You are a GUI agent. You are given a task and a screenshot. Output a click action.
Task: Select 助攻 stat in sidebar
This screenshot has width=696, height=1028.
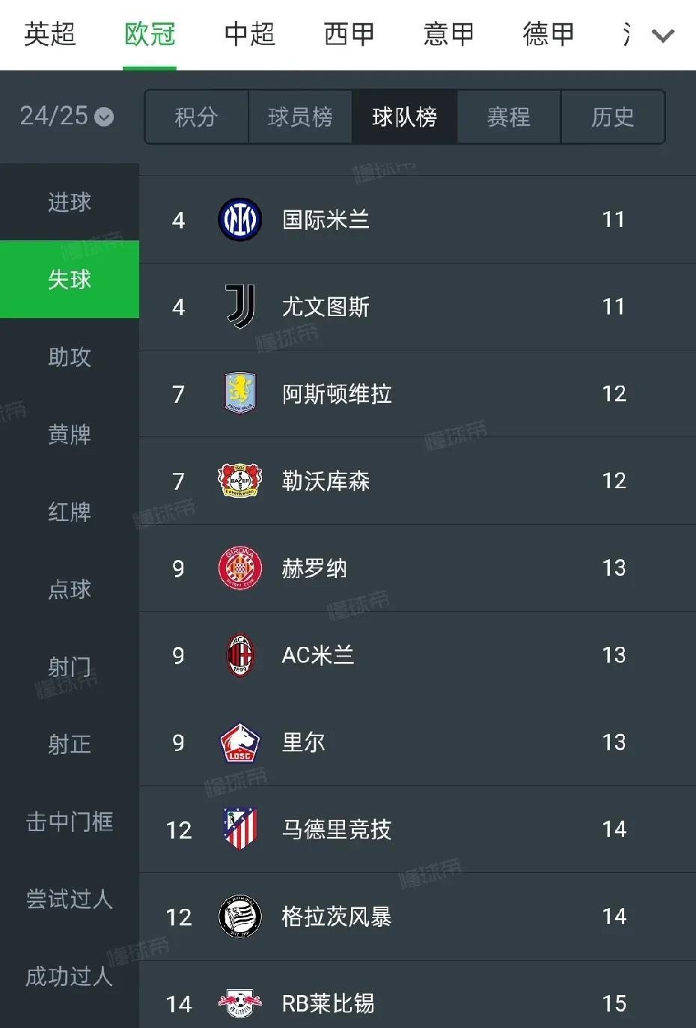70,357
